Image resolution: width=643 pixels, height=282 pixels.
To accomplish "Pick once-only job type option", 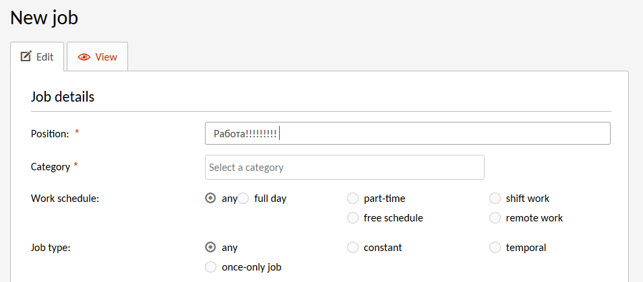I will coord(210,267).
